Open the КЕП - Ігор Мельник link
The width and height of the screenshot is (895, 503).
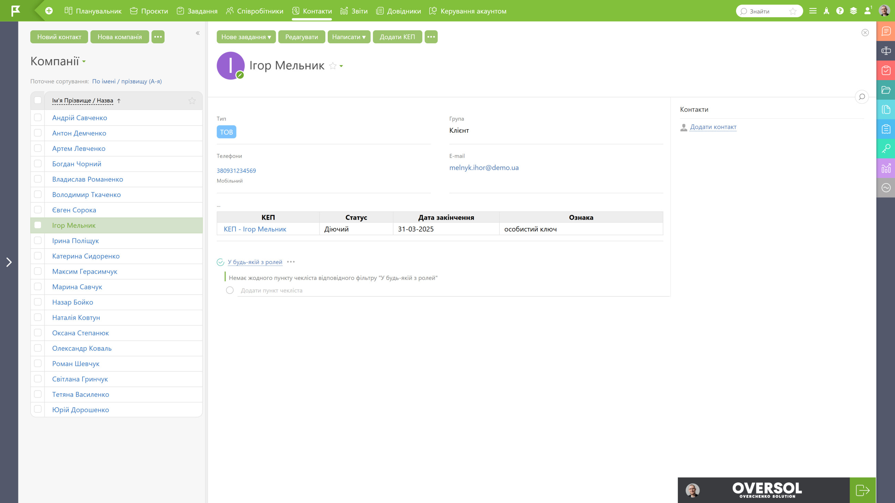click(x=255, y=229)
